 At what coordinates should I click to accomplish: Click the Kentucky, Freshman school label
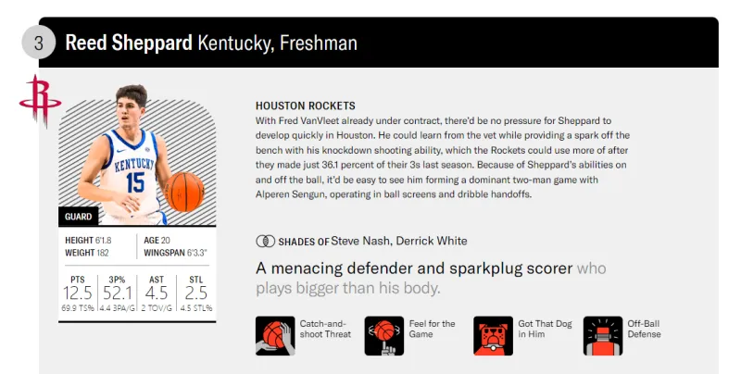point(277,44)
